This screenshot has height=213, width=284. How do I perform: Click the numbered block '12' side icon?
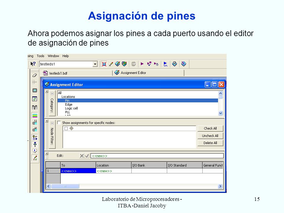[x=35, y=122]
